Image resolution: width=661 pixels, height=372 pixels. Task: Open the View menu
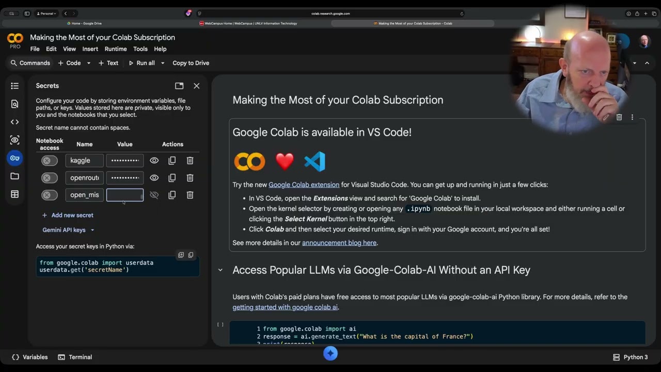pyautogui.click(x=69, y=49)
